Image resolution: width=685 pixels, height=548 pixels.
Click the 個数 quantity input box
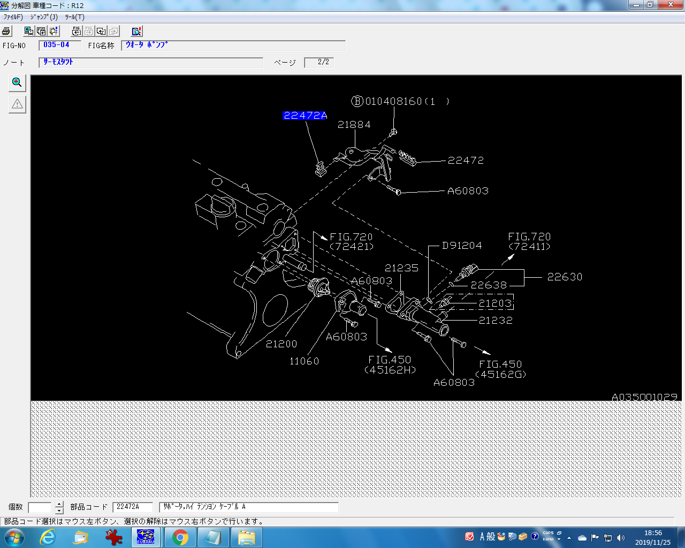[x=40, y=507]
